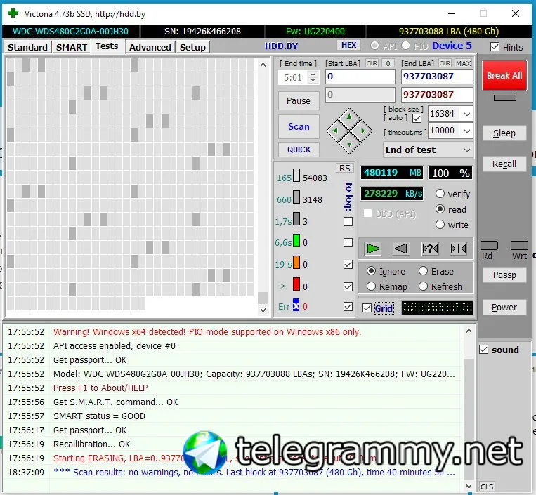The height and width of the screenshot is (495, 536).
Task: Click the QUICK scan button
Action: point(299,150)
